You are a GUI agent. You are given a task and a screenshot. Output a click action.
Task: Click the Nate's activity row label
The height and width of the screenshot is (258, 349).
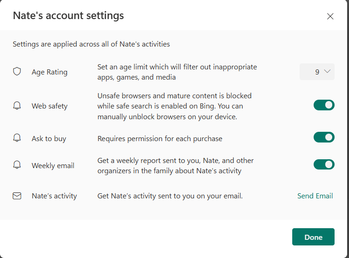click(54, 196)
